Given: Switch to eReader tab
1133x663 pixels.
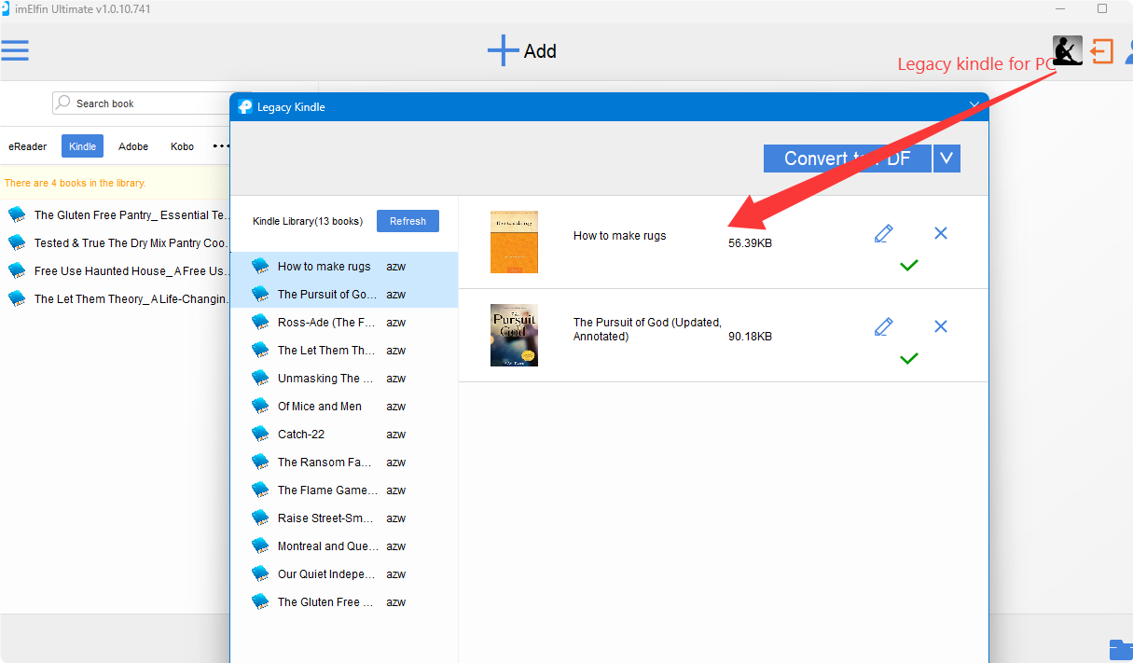Looking at the screenshot, I should pos(28,146).
